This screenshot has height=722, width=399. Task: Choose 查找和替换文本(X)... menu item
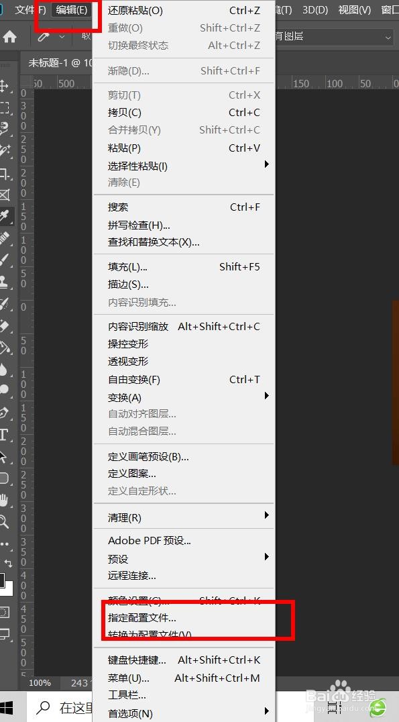coord(184,242)
